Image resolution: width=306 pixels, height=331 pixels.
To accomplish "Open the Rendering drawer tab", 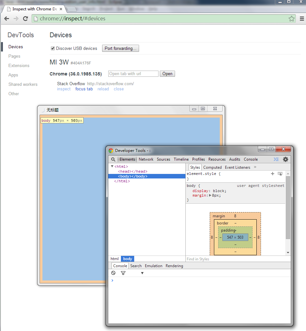I will 174,266.
